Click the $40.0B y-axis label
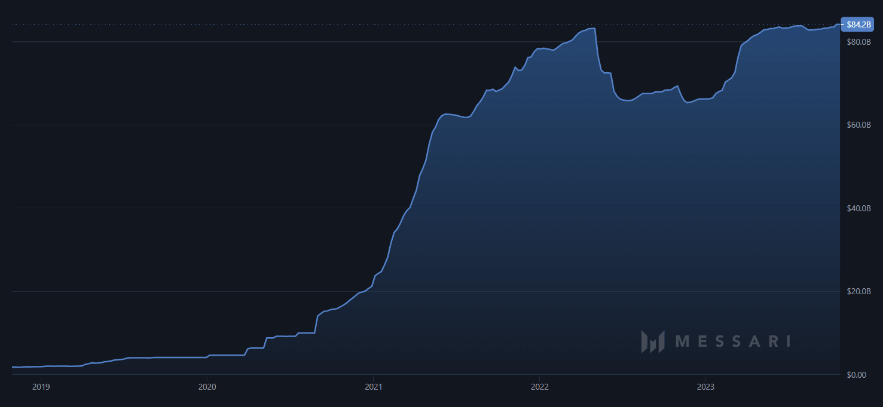 (859, 208)
